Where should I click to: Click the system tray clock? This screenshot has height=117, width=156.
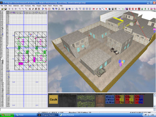pos(152,115)
